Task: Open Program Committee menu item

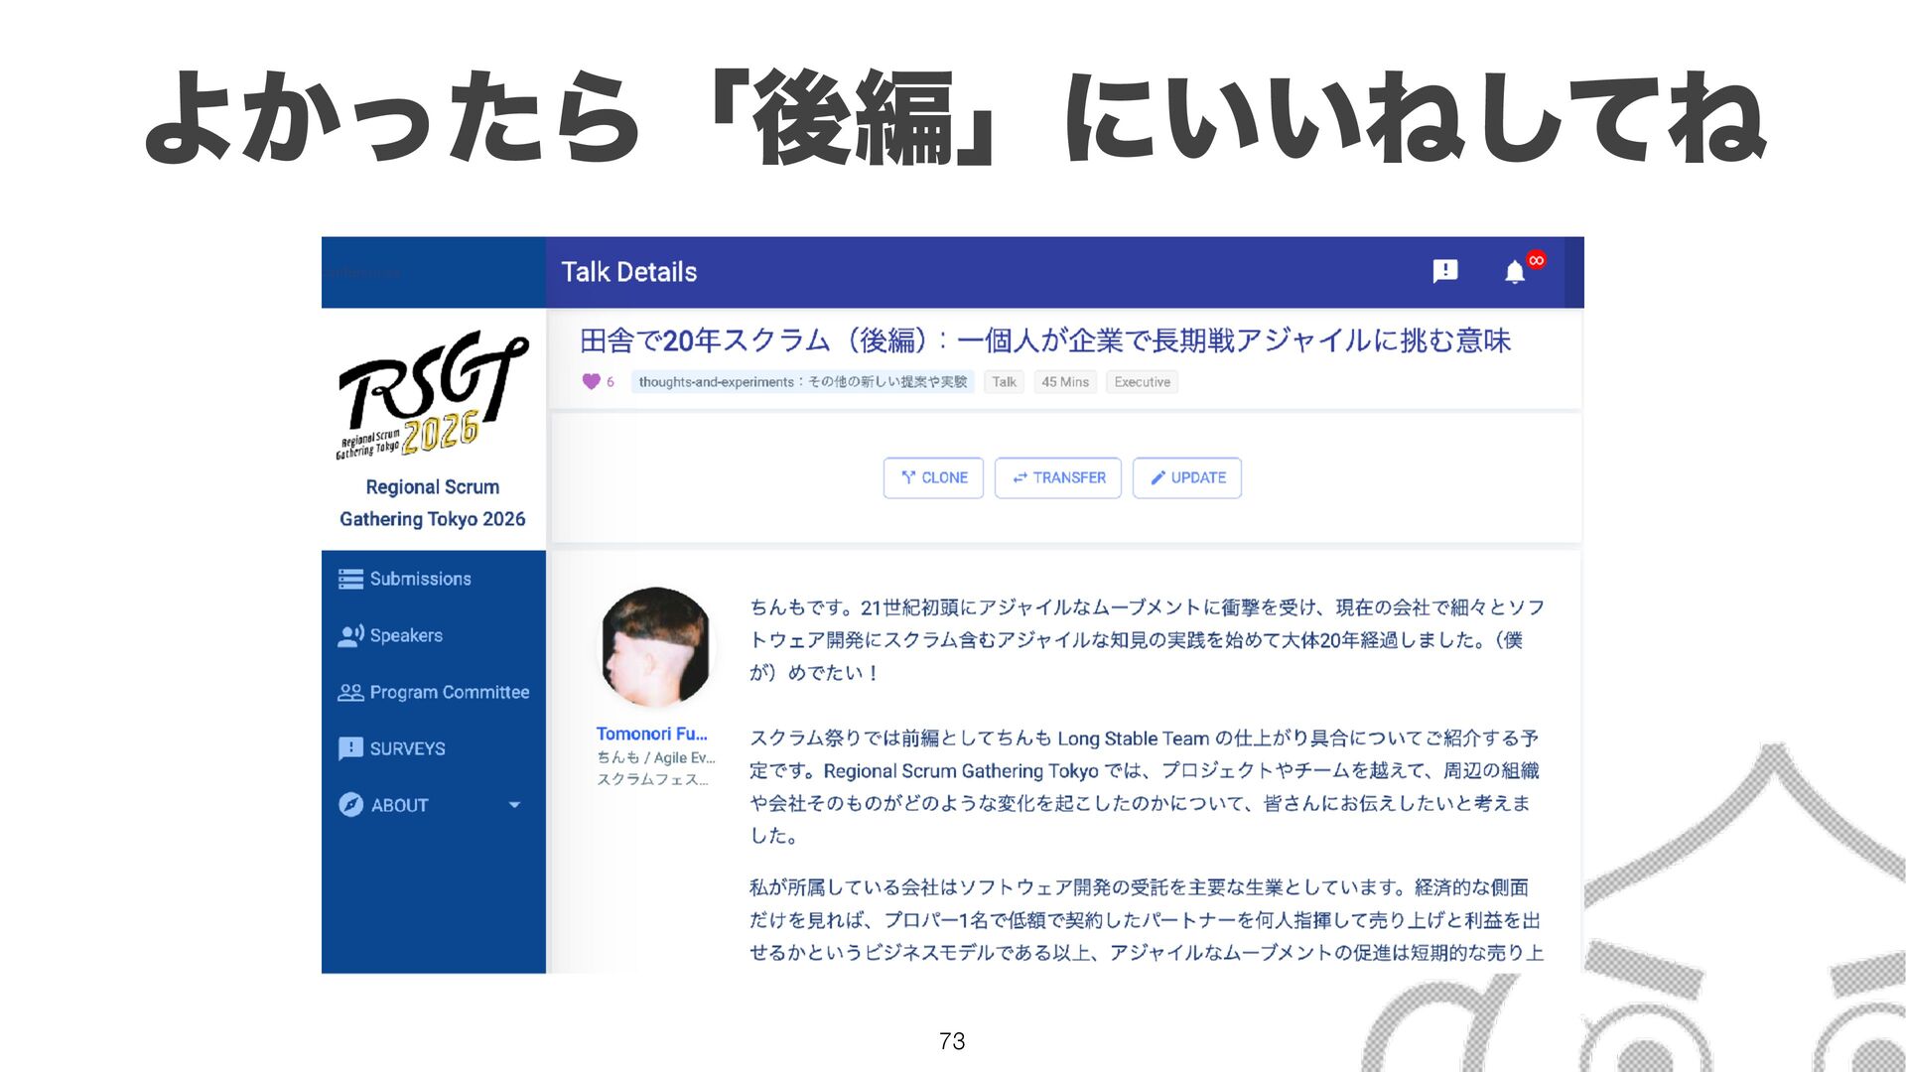Action: (x=449, y=692)
